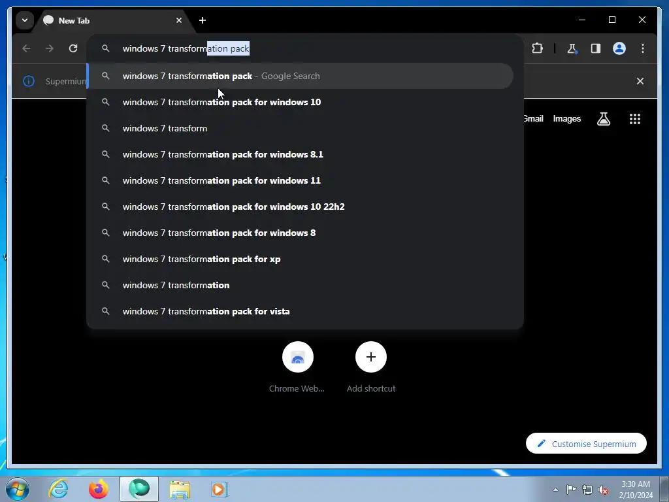Image resolution: width=669 pixels, height=502 pixels.
Task: Open Windows Media Player from taskbar
Action: (220, 489)
